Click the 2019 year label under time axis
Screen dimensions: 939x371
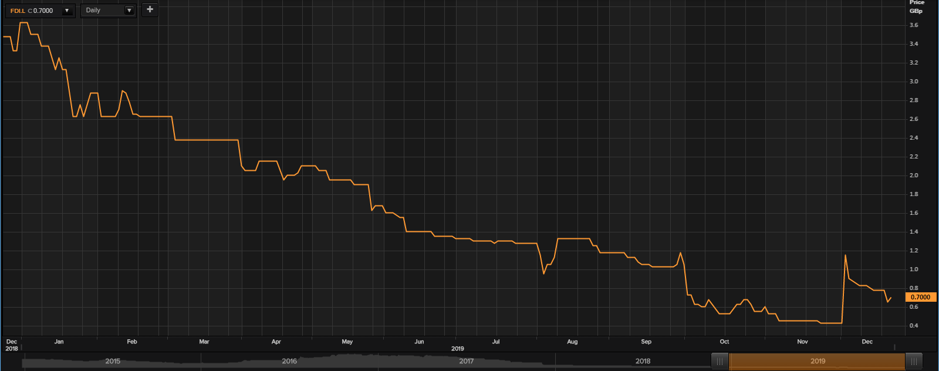click(x=458, y=349)
